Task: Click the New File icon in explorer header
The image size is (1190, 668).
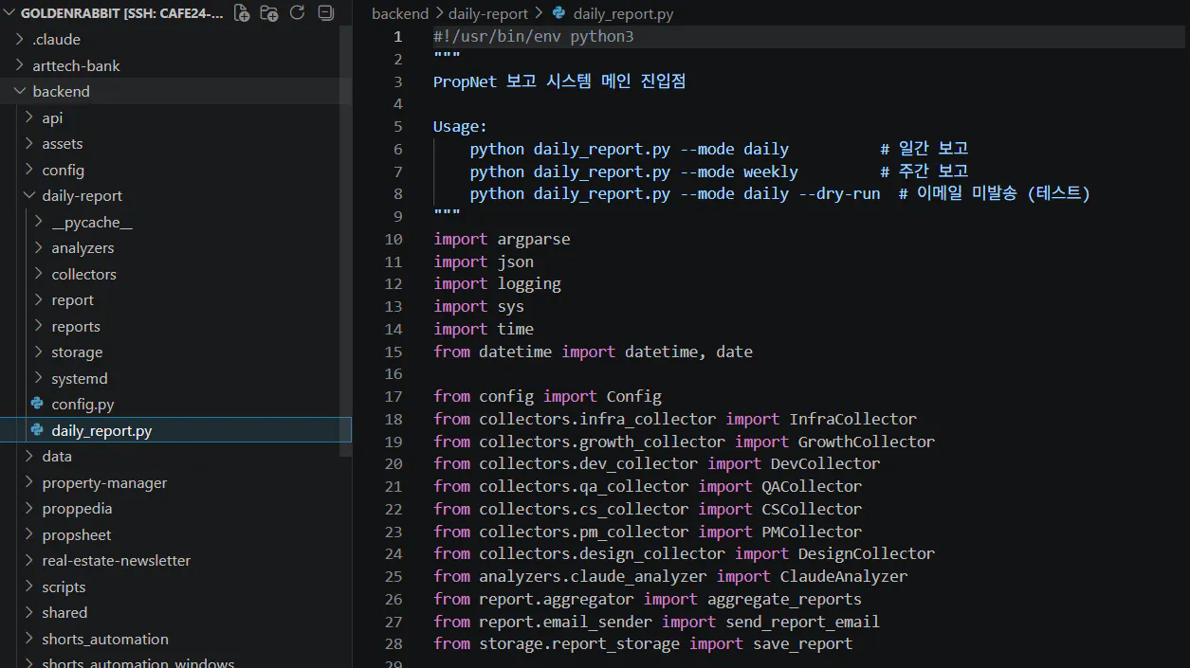Action: point(242,13)
